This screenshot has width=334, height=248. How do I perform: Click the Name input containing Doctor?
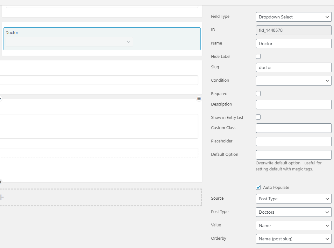(294, 44)
